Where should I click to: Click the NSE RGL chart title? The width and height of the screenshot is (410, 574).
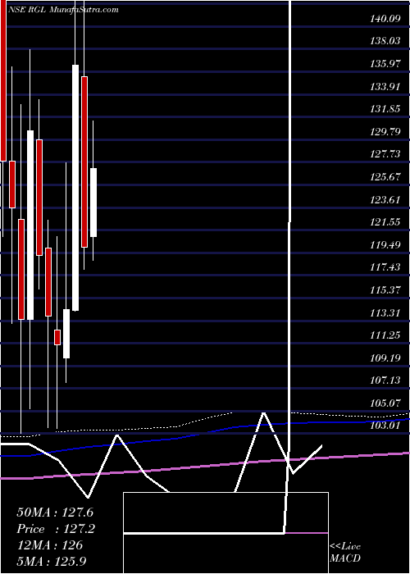click(62, 10)
